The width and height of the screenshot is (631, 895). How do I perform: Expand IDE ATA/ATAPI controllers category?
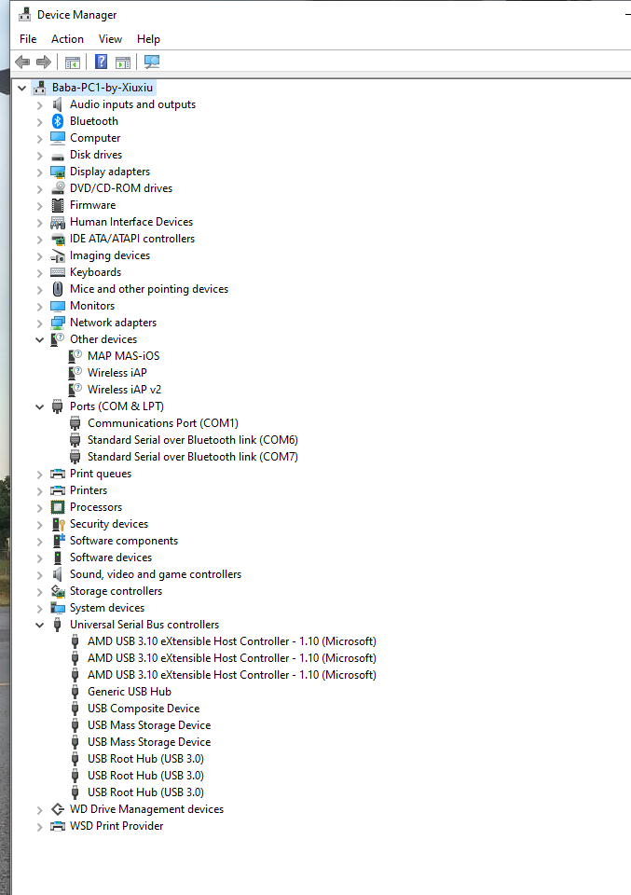[x=39, y=240]
